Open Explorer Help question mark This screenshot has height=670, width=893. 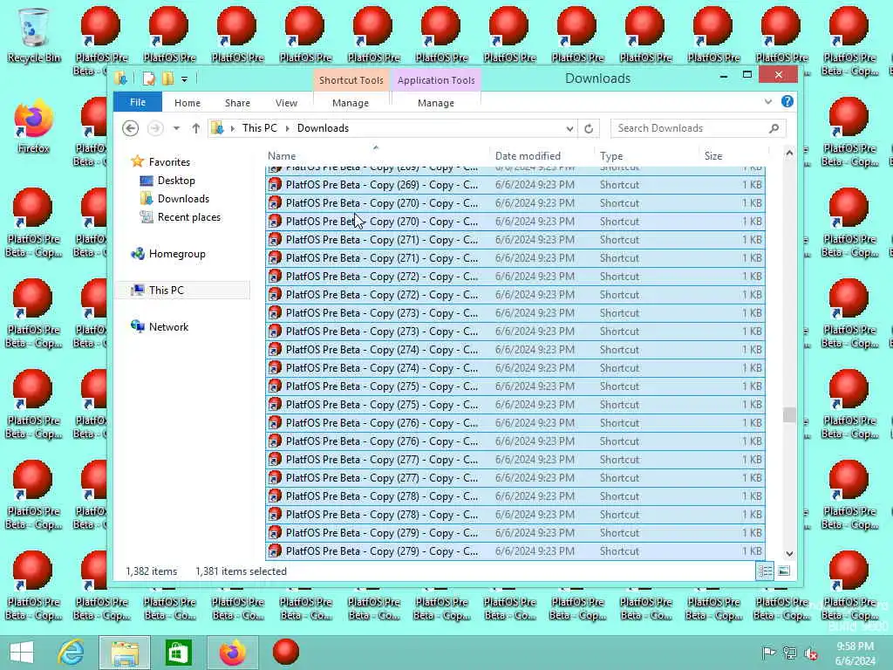(x=787, y=101)
